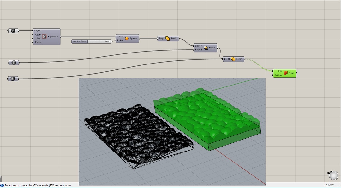Click the Count input on Population
The height and width of the screenshot is (188, 341).
click(x=38, y=35)
